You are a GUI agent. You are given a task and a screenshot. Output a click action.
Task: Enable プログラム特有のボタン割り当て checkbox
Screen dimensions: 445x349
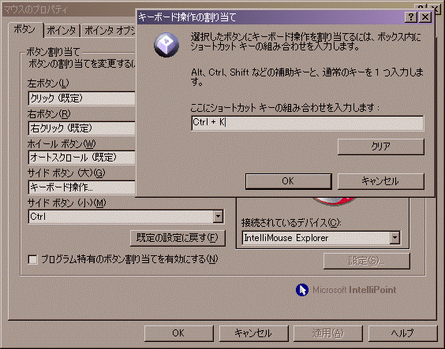click(x=32, y=259)
